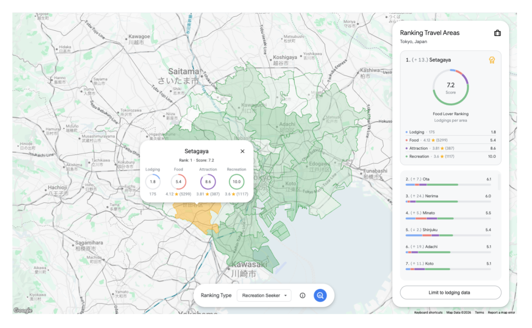Toggle the green Recreation legend dot
The image size is (532, 328).
(x=406, y=156)
